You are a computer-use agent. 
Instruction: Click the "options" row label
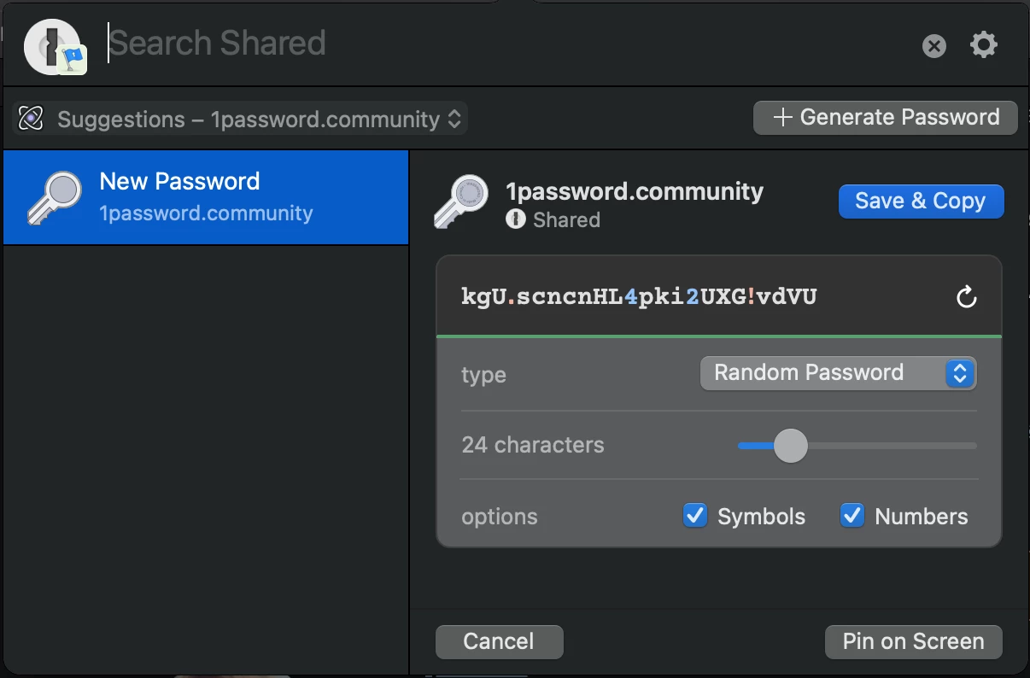[x=500, y=517]
